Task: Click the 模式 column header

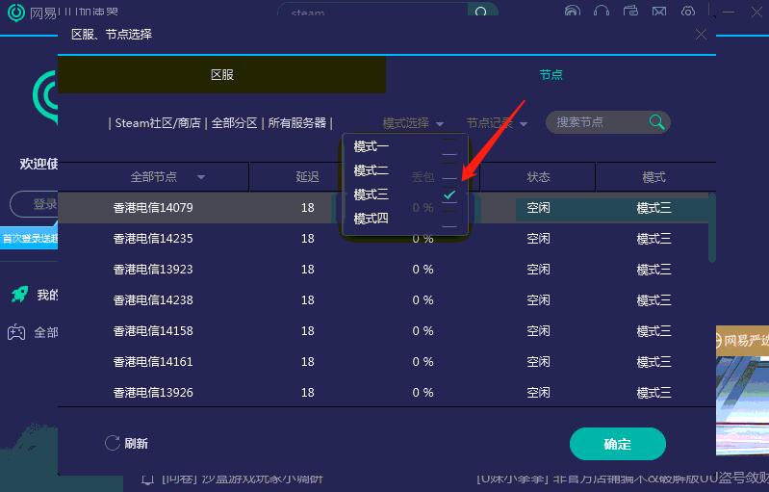Action: 654,177
